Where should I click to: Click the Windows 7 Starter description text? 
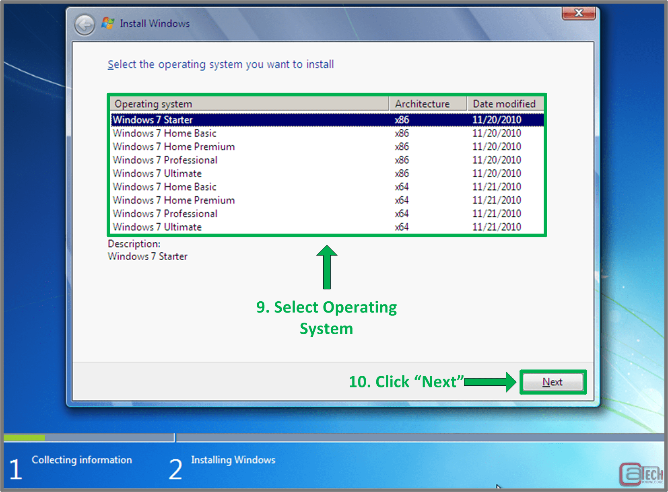click(148, 256)
